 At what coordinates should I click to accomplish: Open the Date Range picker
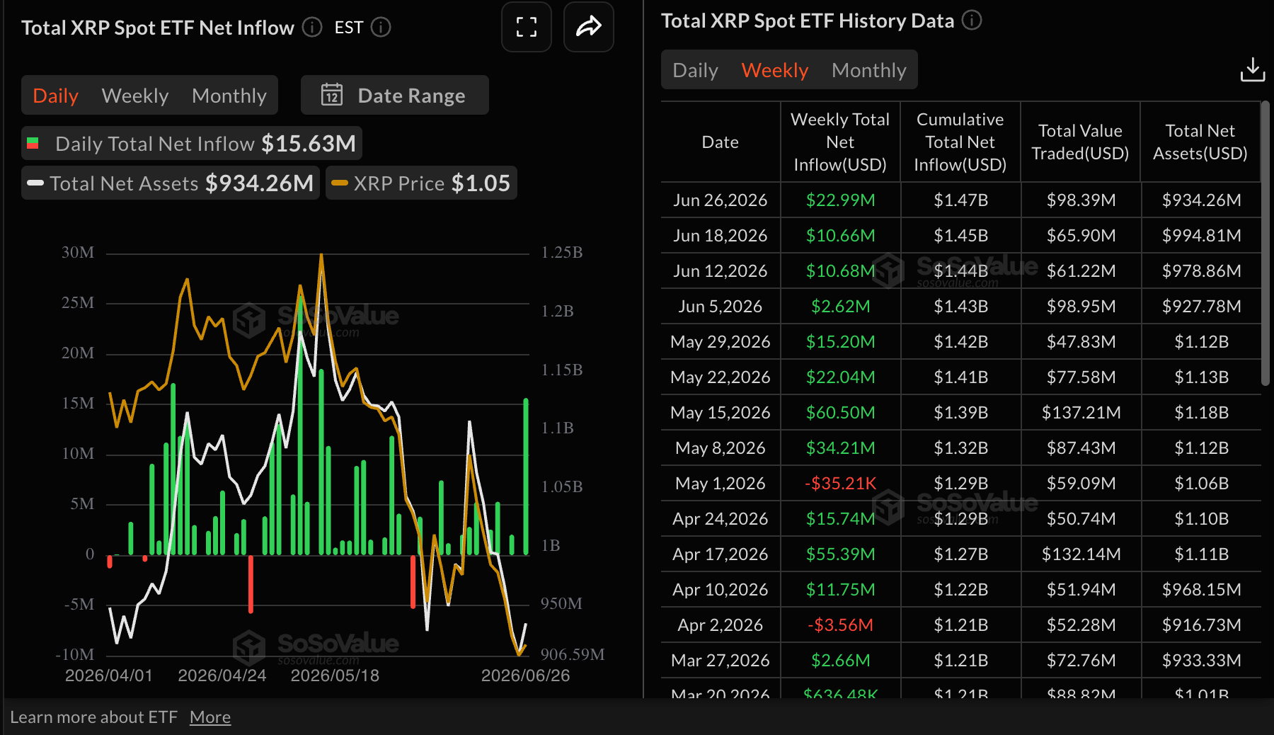[395, 95]
